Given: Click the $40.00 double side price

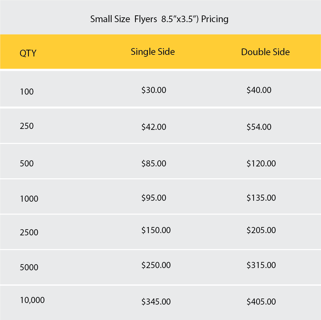Looking at the screenshot, I should (x=259, y=90).
